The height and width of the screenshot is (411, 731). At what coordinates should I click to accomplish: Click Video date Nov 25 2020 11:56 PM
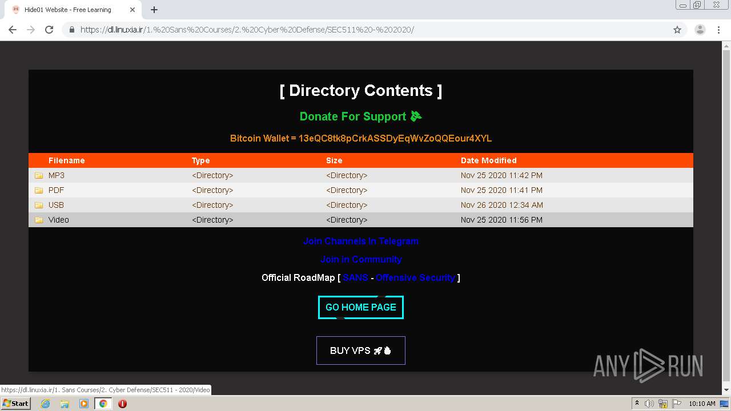click(x=501, y=220)
